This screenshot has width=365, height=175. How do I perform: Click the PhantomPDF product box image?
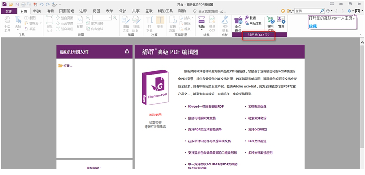coord(155,87)
